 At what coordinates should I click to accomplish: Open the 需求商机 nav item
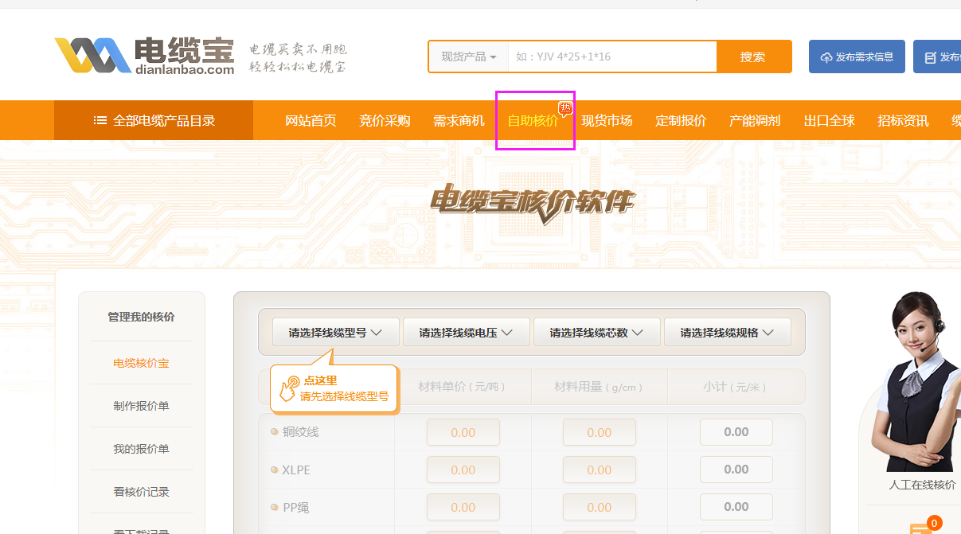[459, 120]
